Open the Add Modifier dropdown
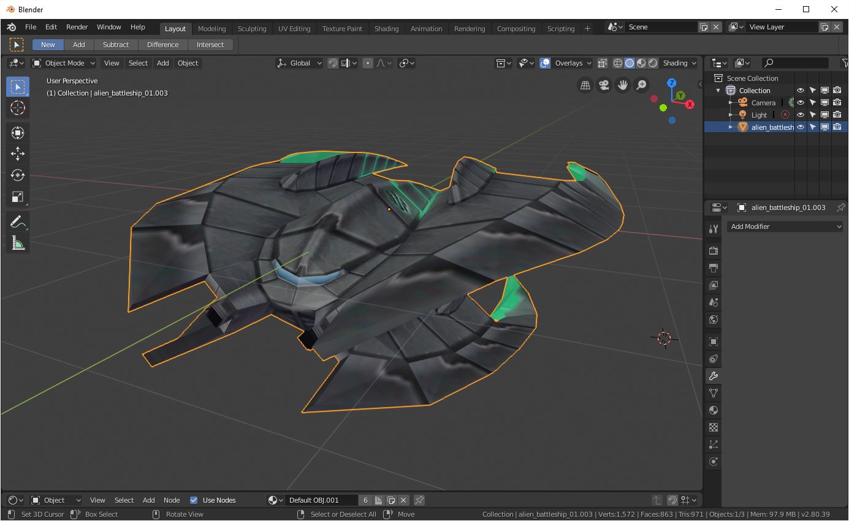The image size is (849, 521). point(786,227)
